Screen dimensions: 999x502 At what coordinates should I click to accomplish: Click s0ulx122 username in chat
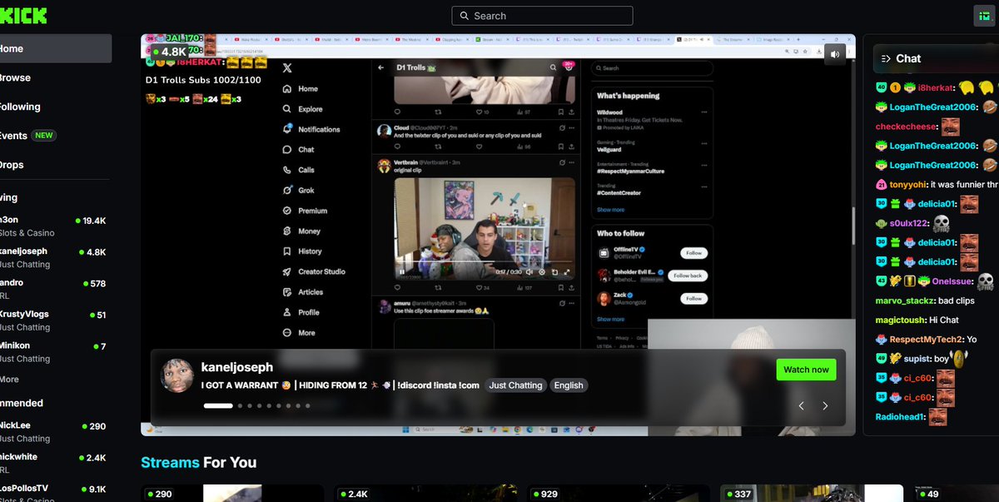(x=908, y=224)
